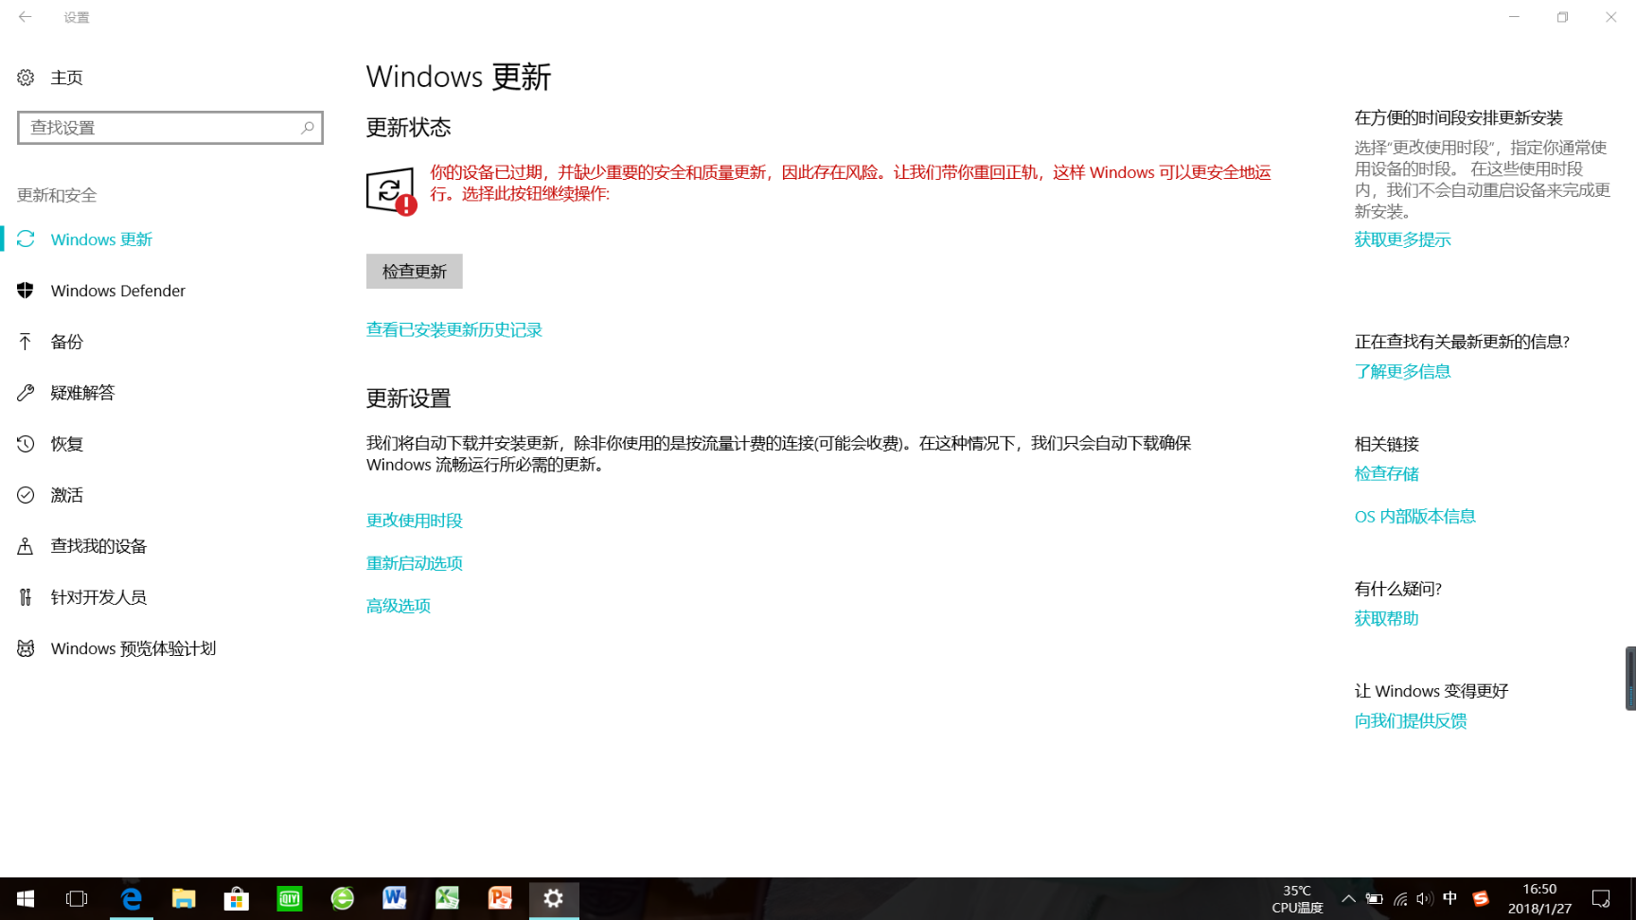Image resolution: width=1636 pixels, height=920 pixels.
Task: Open the Home gear icon
Action: click(26, 78)
